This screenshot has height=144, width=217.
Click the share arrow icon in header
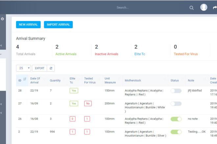[215, 8]
